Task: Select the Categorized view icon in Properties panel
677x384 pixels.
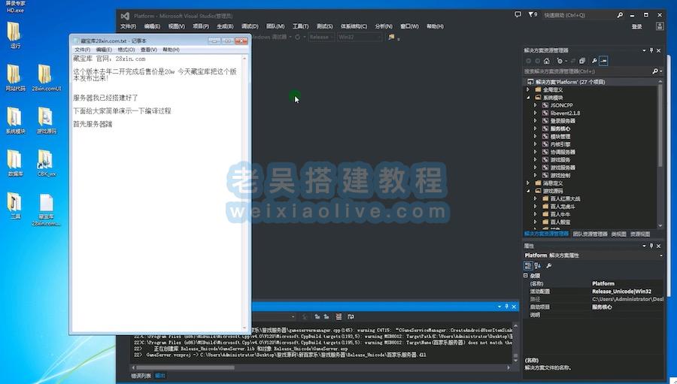Action: point(528,266)
